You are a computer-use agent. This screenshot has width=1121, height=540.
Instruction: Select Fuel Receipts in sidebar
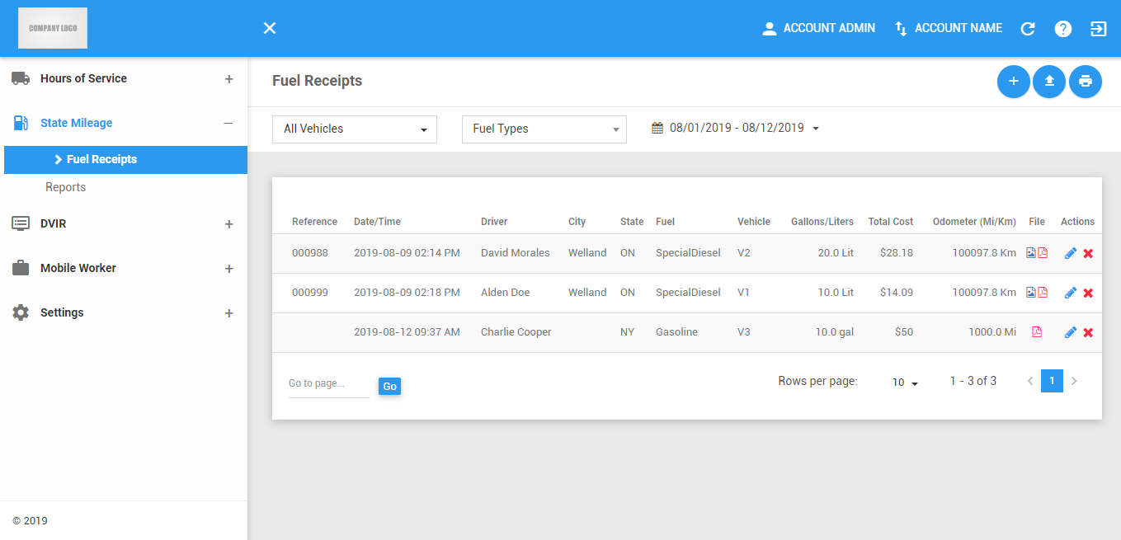point(125,160)
